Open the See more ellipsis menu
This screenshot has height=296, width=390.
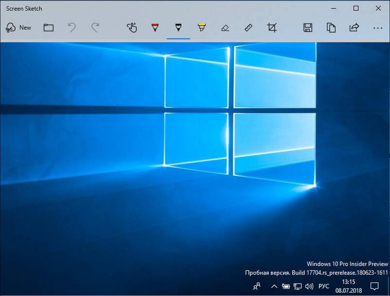[378, 28]
